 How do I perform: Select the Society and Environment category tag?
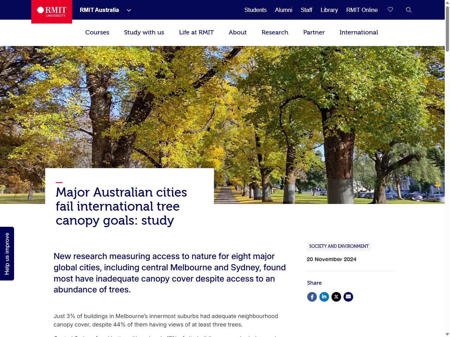pos(339,246)
